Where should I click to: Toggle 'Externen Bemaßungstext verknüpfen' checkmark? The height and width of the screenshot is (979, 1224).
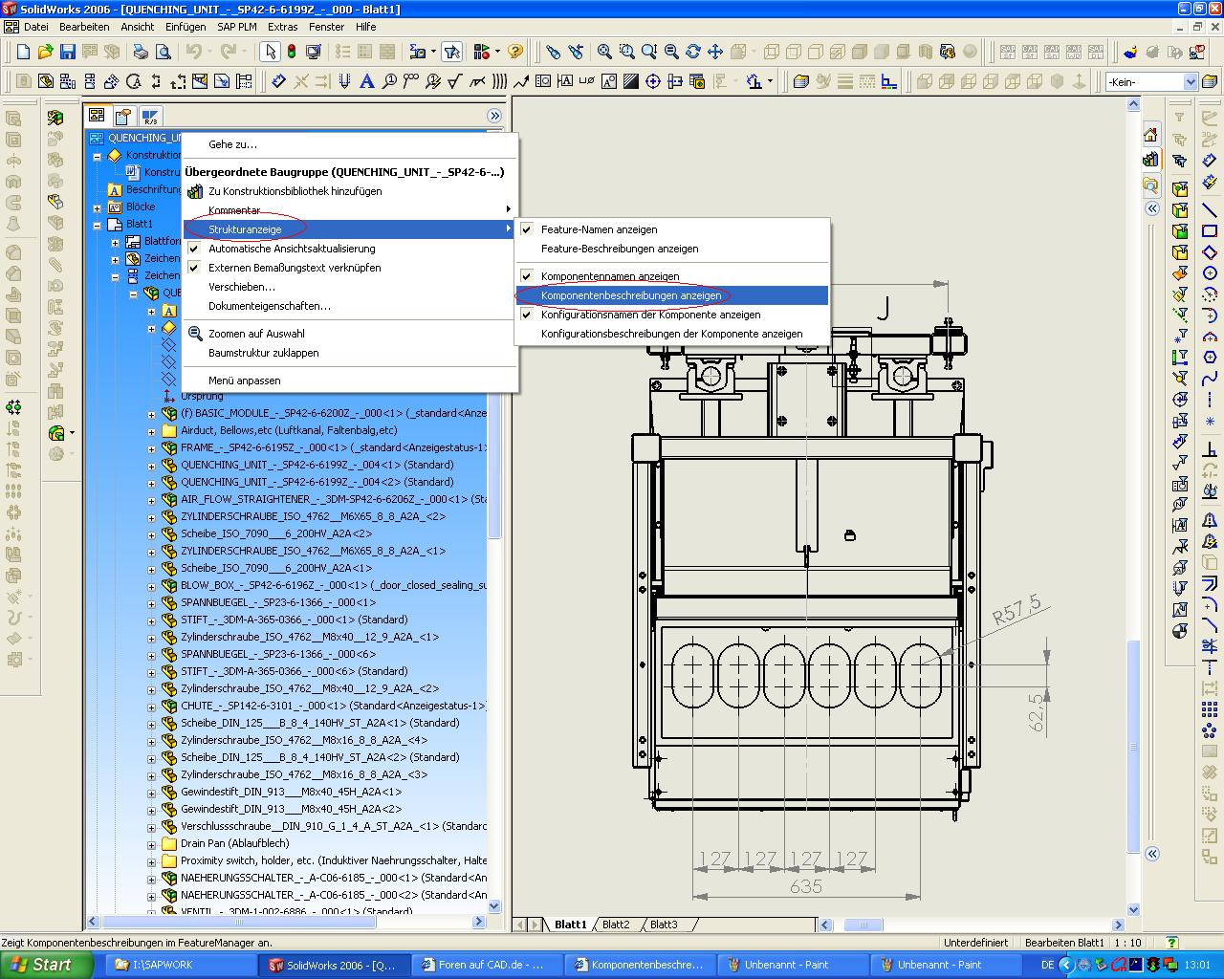pyautogui.click(x=350, y=268)
